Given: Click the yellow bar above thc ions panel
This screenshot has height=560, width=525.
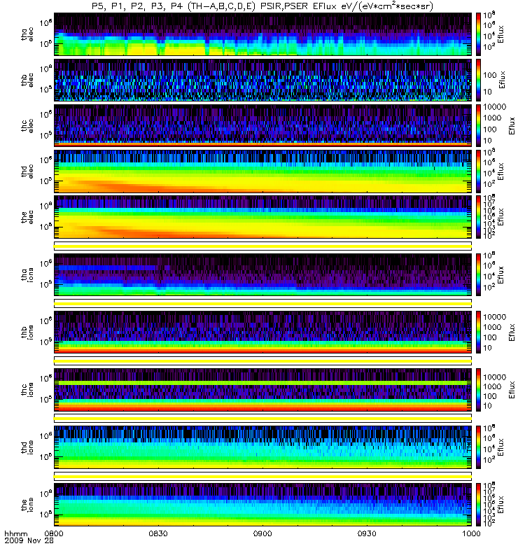Looking at the screenshot, I should pos(263,361).
